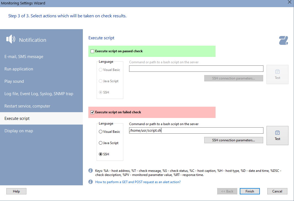Click the Finish button
This screenshot has width=294, height=201.
coord(249,191)
